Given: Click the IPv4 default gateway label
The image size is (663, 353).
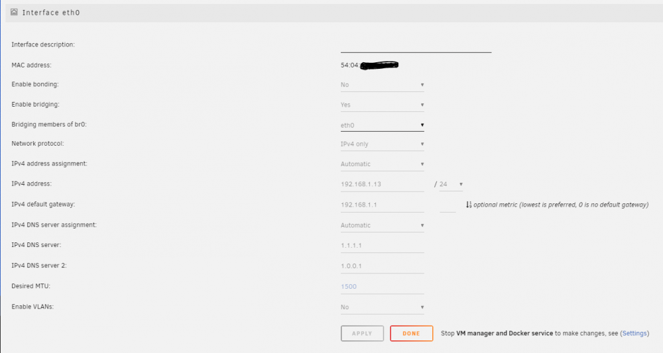Looking at the screenshot, I should click(43, 205).
